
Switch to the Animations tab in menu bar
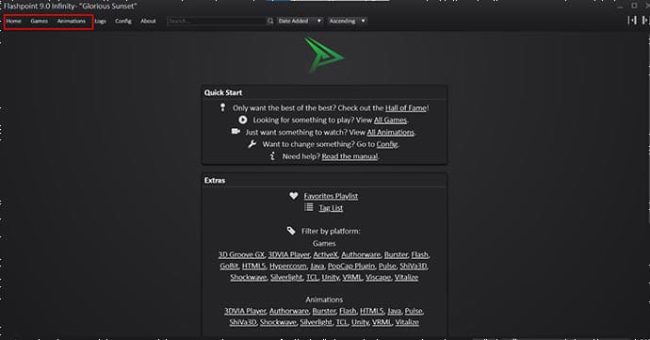click(x=72, y=21)
